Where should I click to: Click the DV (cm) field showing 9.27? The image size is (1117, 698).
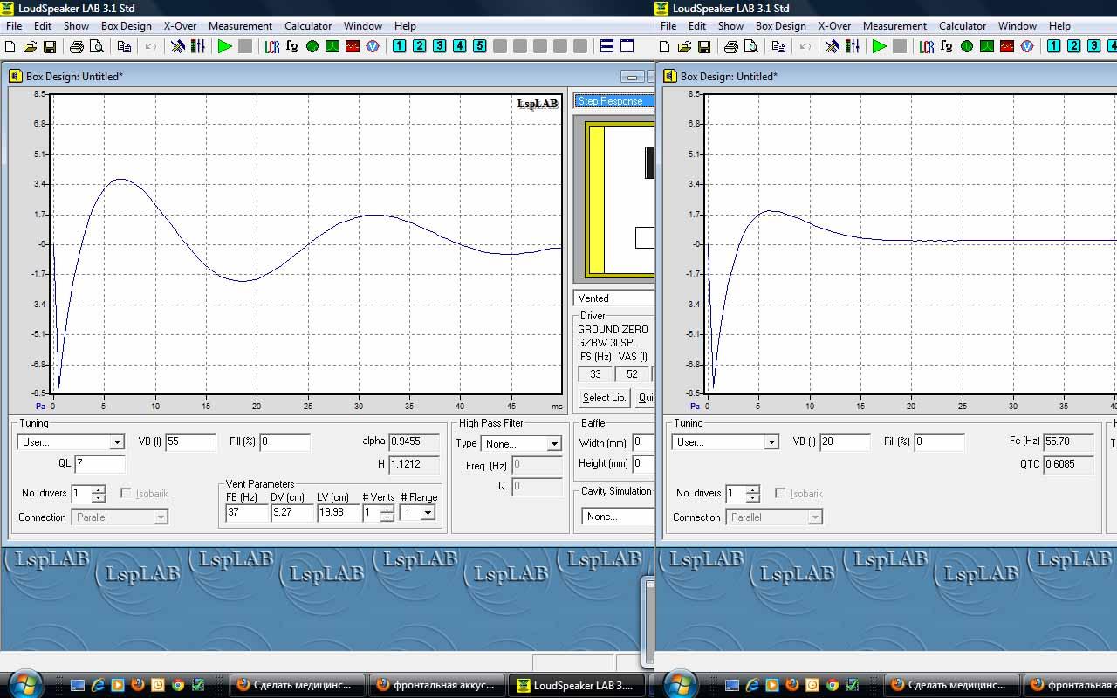tap(292, 513)
